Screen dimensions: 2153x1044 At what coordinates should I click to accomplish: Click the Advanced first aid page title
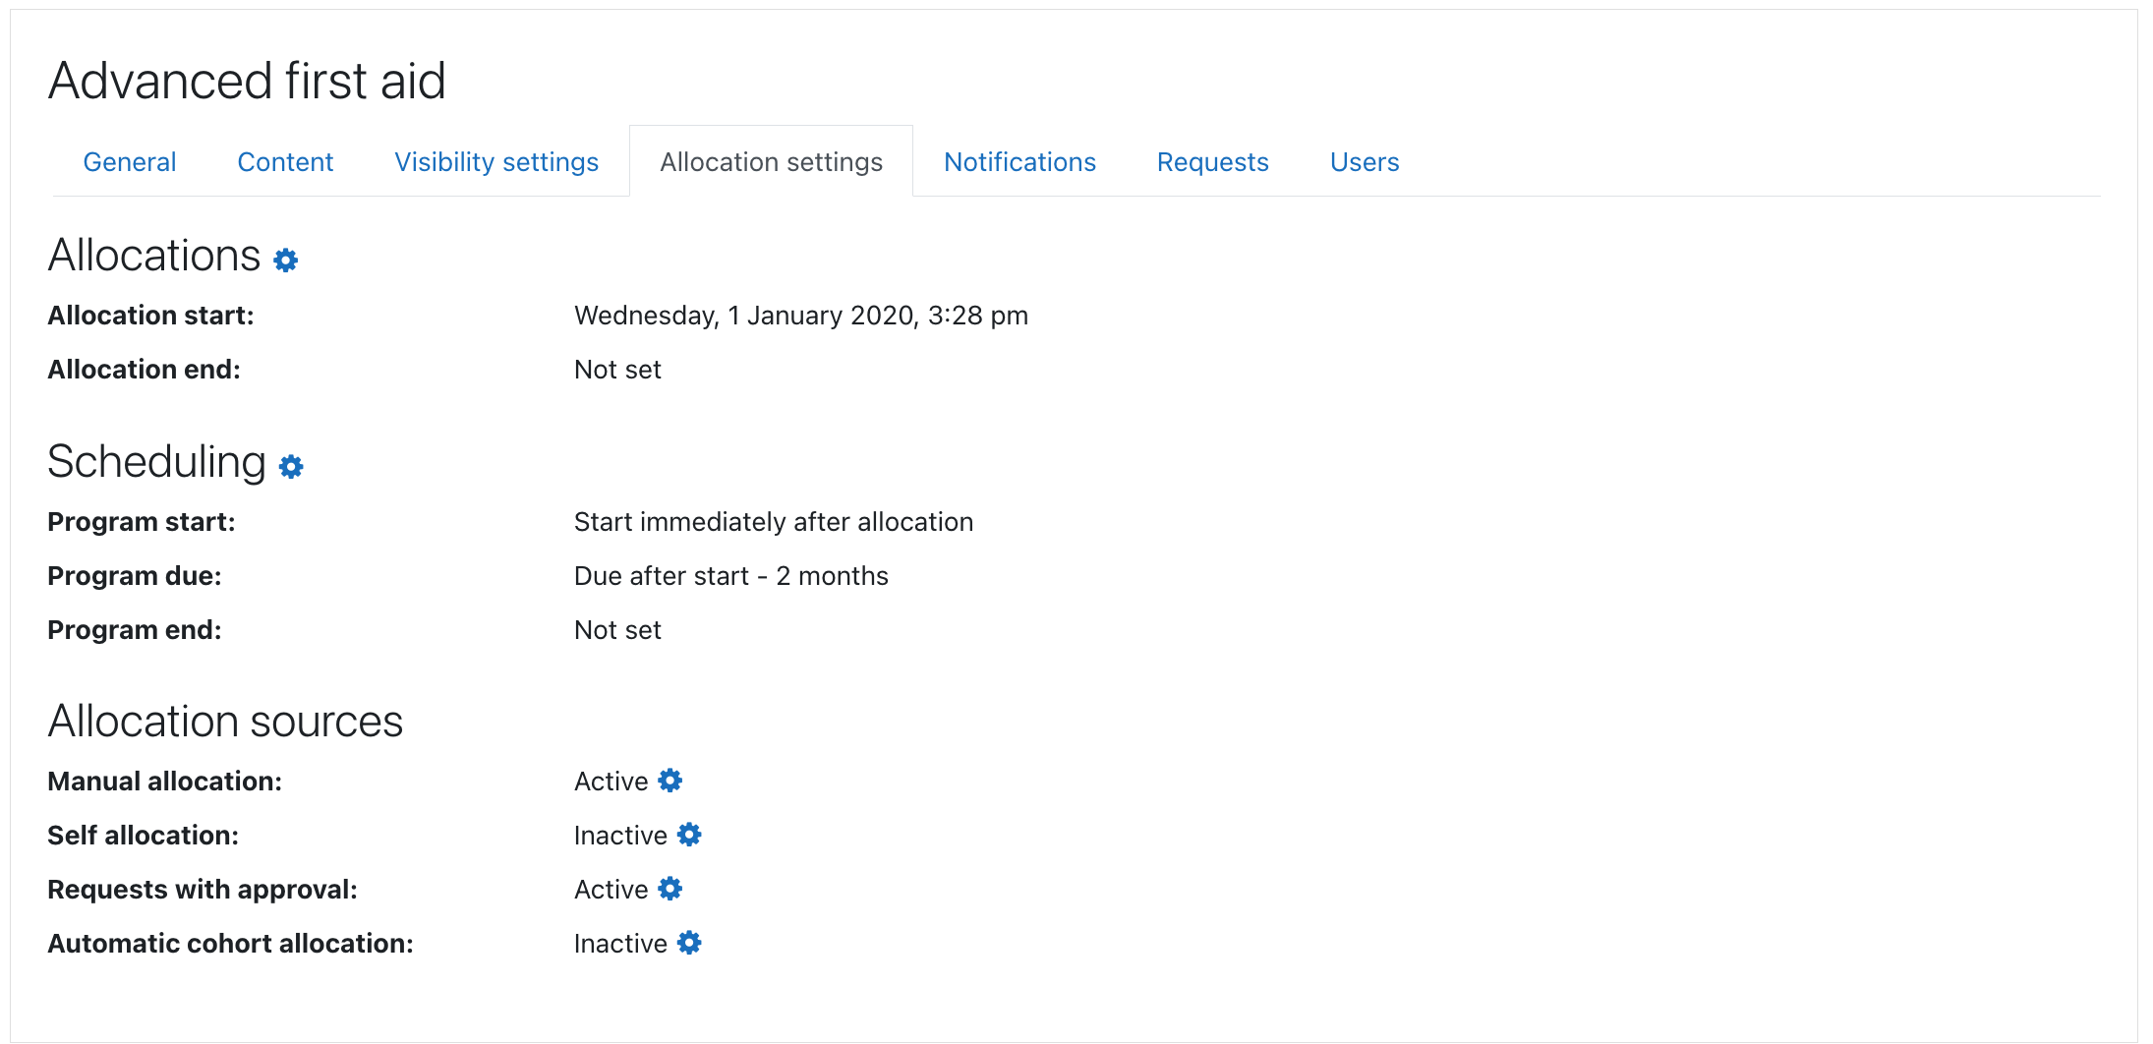click(x=247, y=81)
